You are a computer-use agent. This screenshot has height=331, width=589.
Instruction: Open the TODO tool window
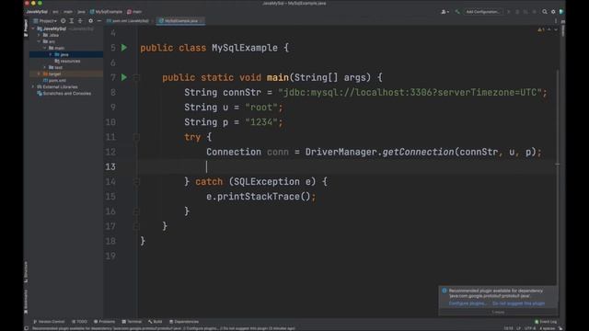[x=79, y=322]
